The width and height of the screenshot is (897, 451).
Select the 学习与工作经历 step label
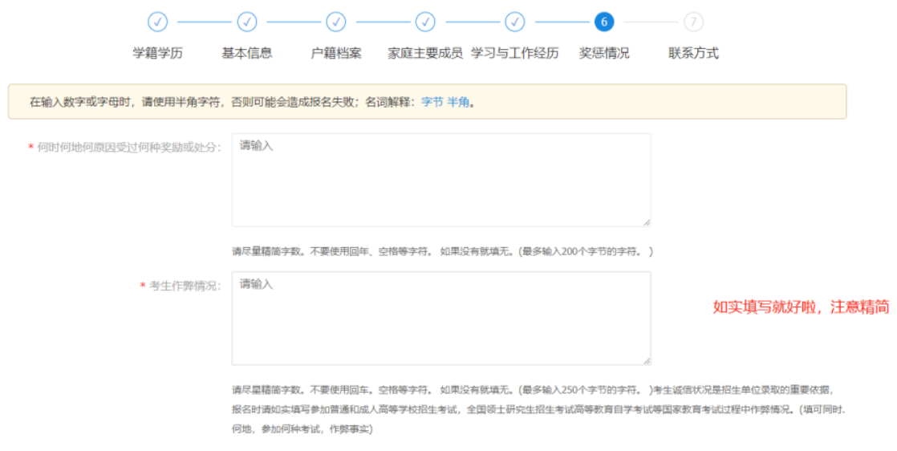(514, 53)
